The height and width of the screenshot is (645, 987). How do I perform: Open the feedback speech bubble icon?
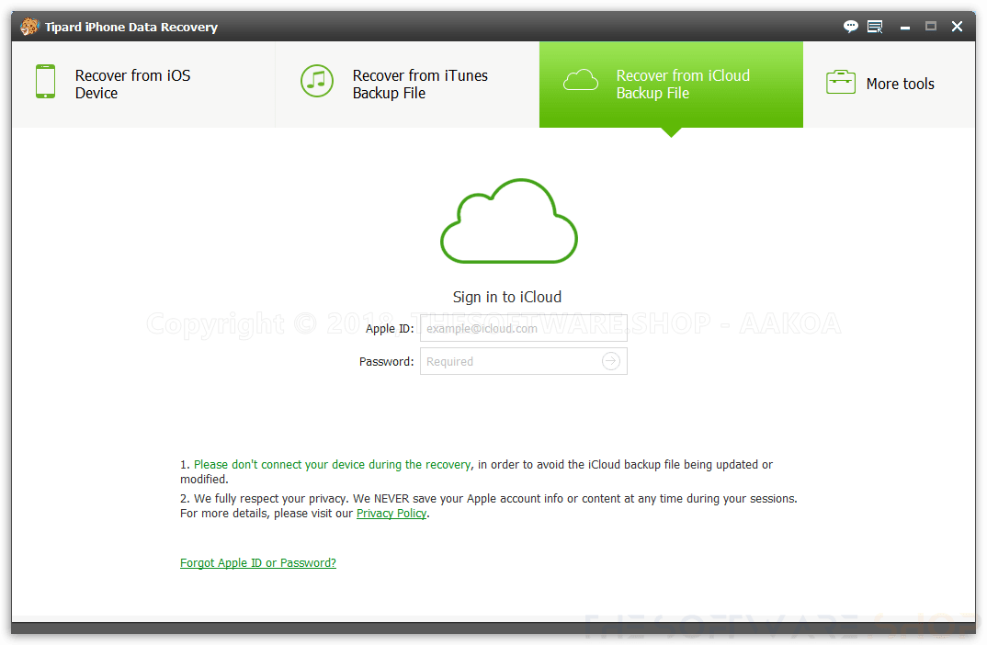point(850,27)
